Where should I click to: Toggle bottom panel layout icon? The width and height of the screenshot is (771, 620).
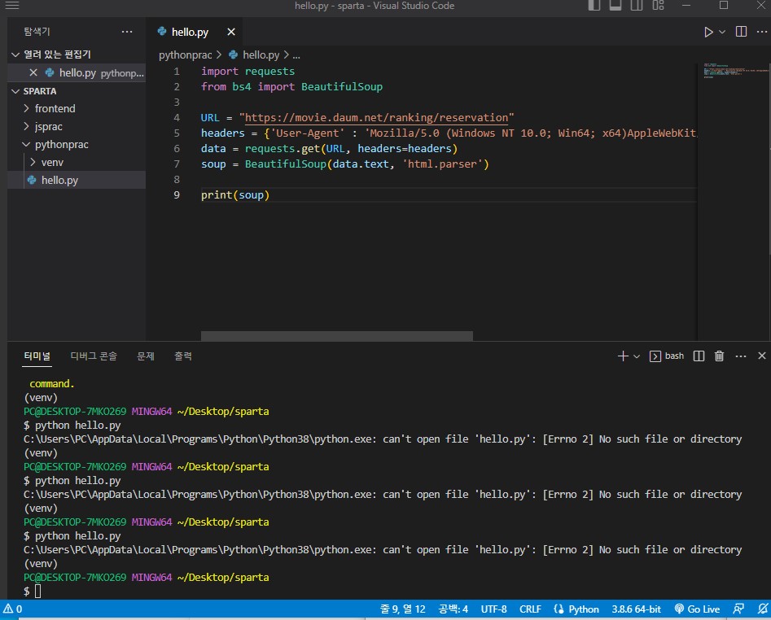pos(615,6)
